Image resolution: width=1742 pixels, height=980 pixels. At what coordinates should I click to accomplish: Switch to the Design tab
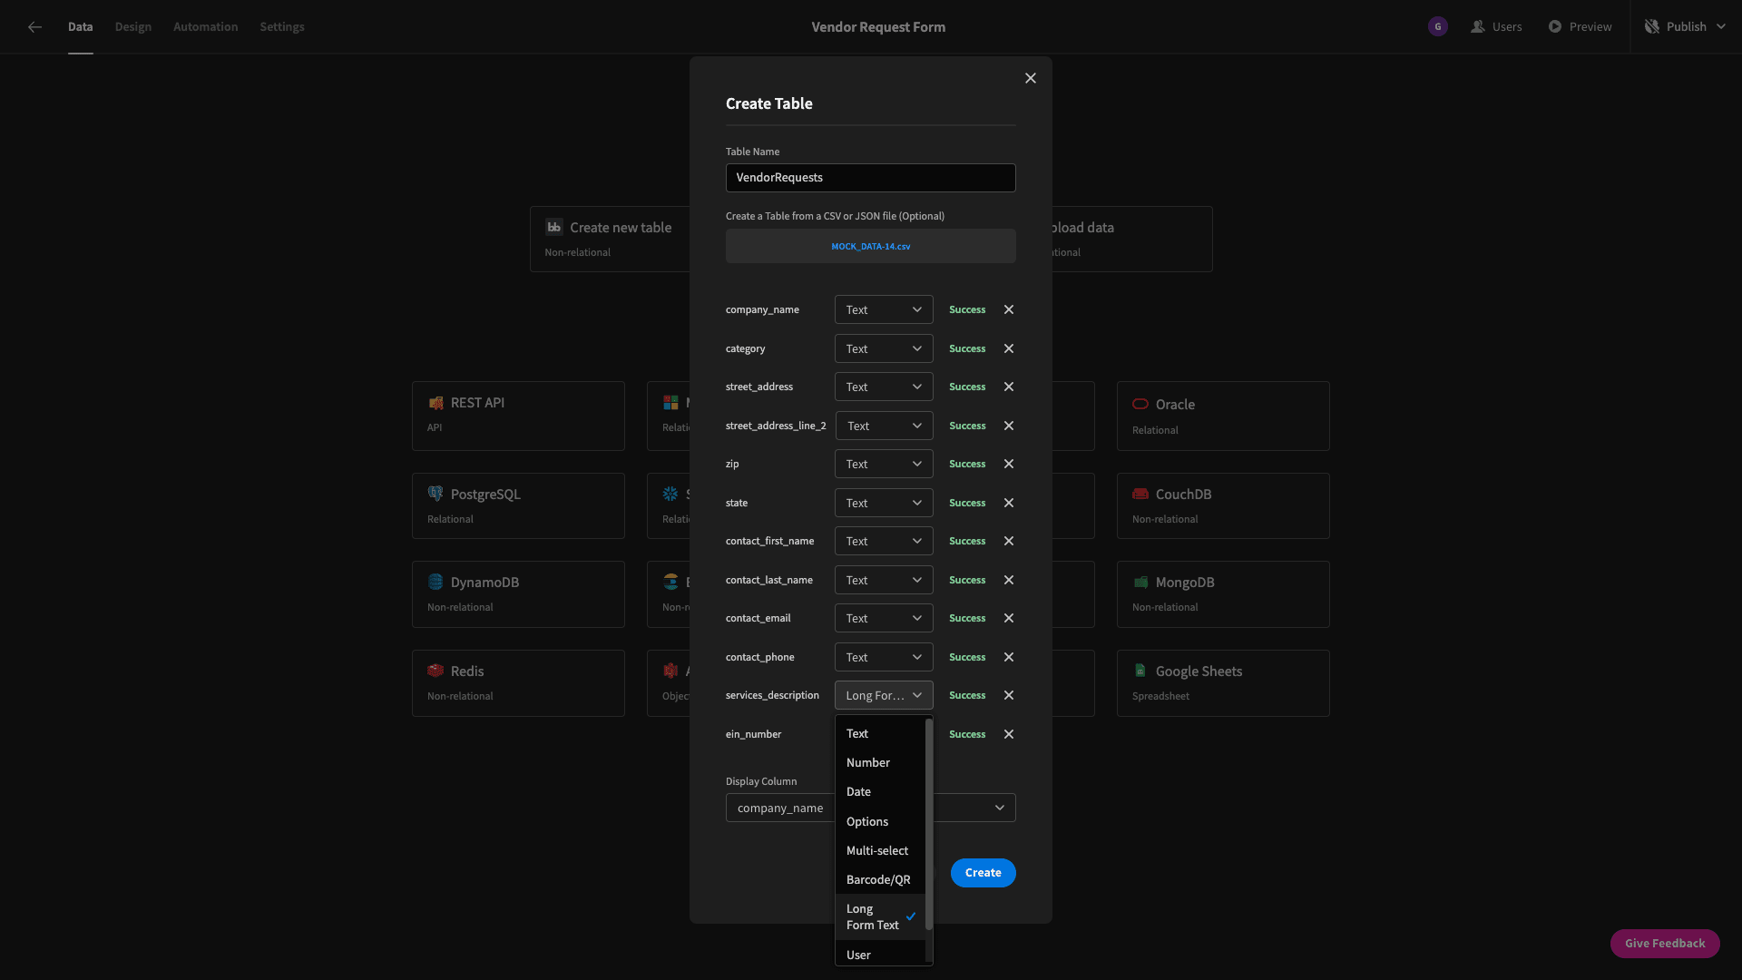point(133,27)
